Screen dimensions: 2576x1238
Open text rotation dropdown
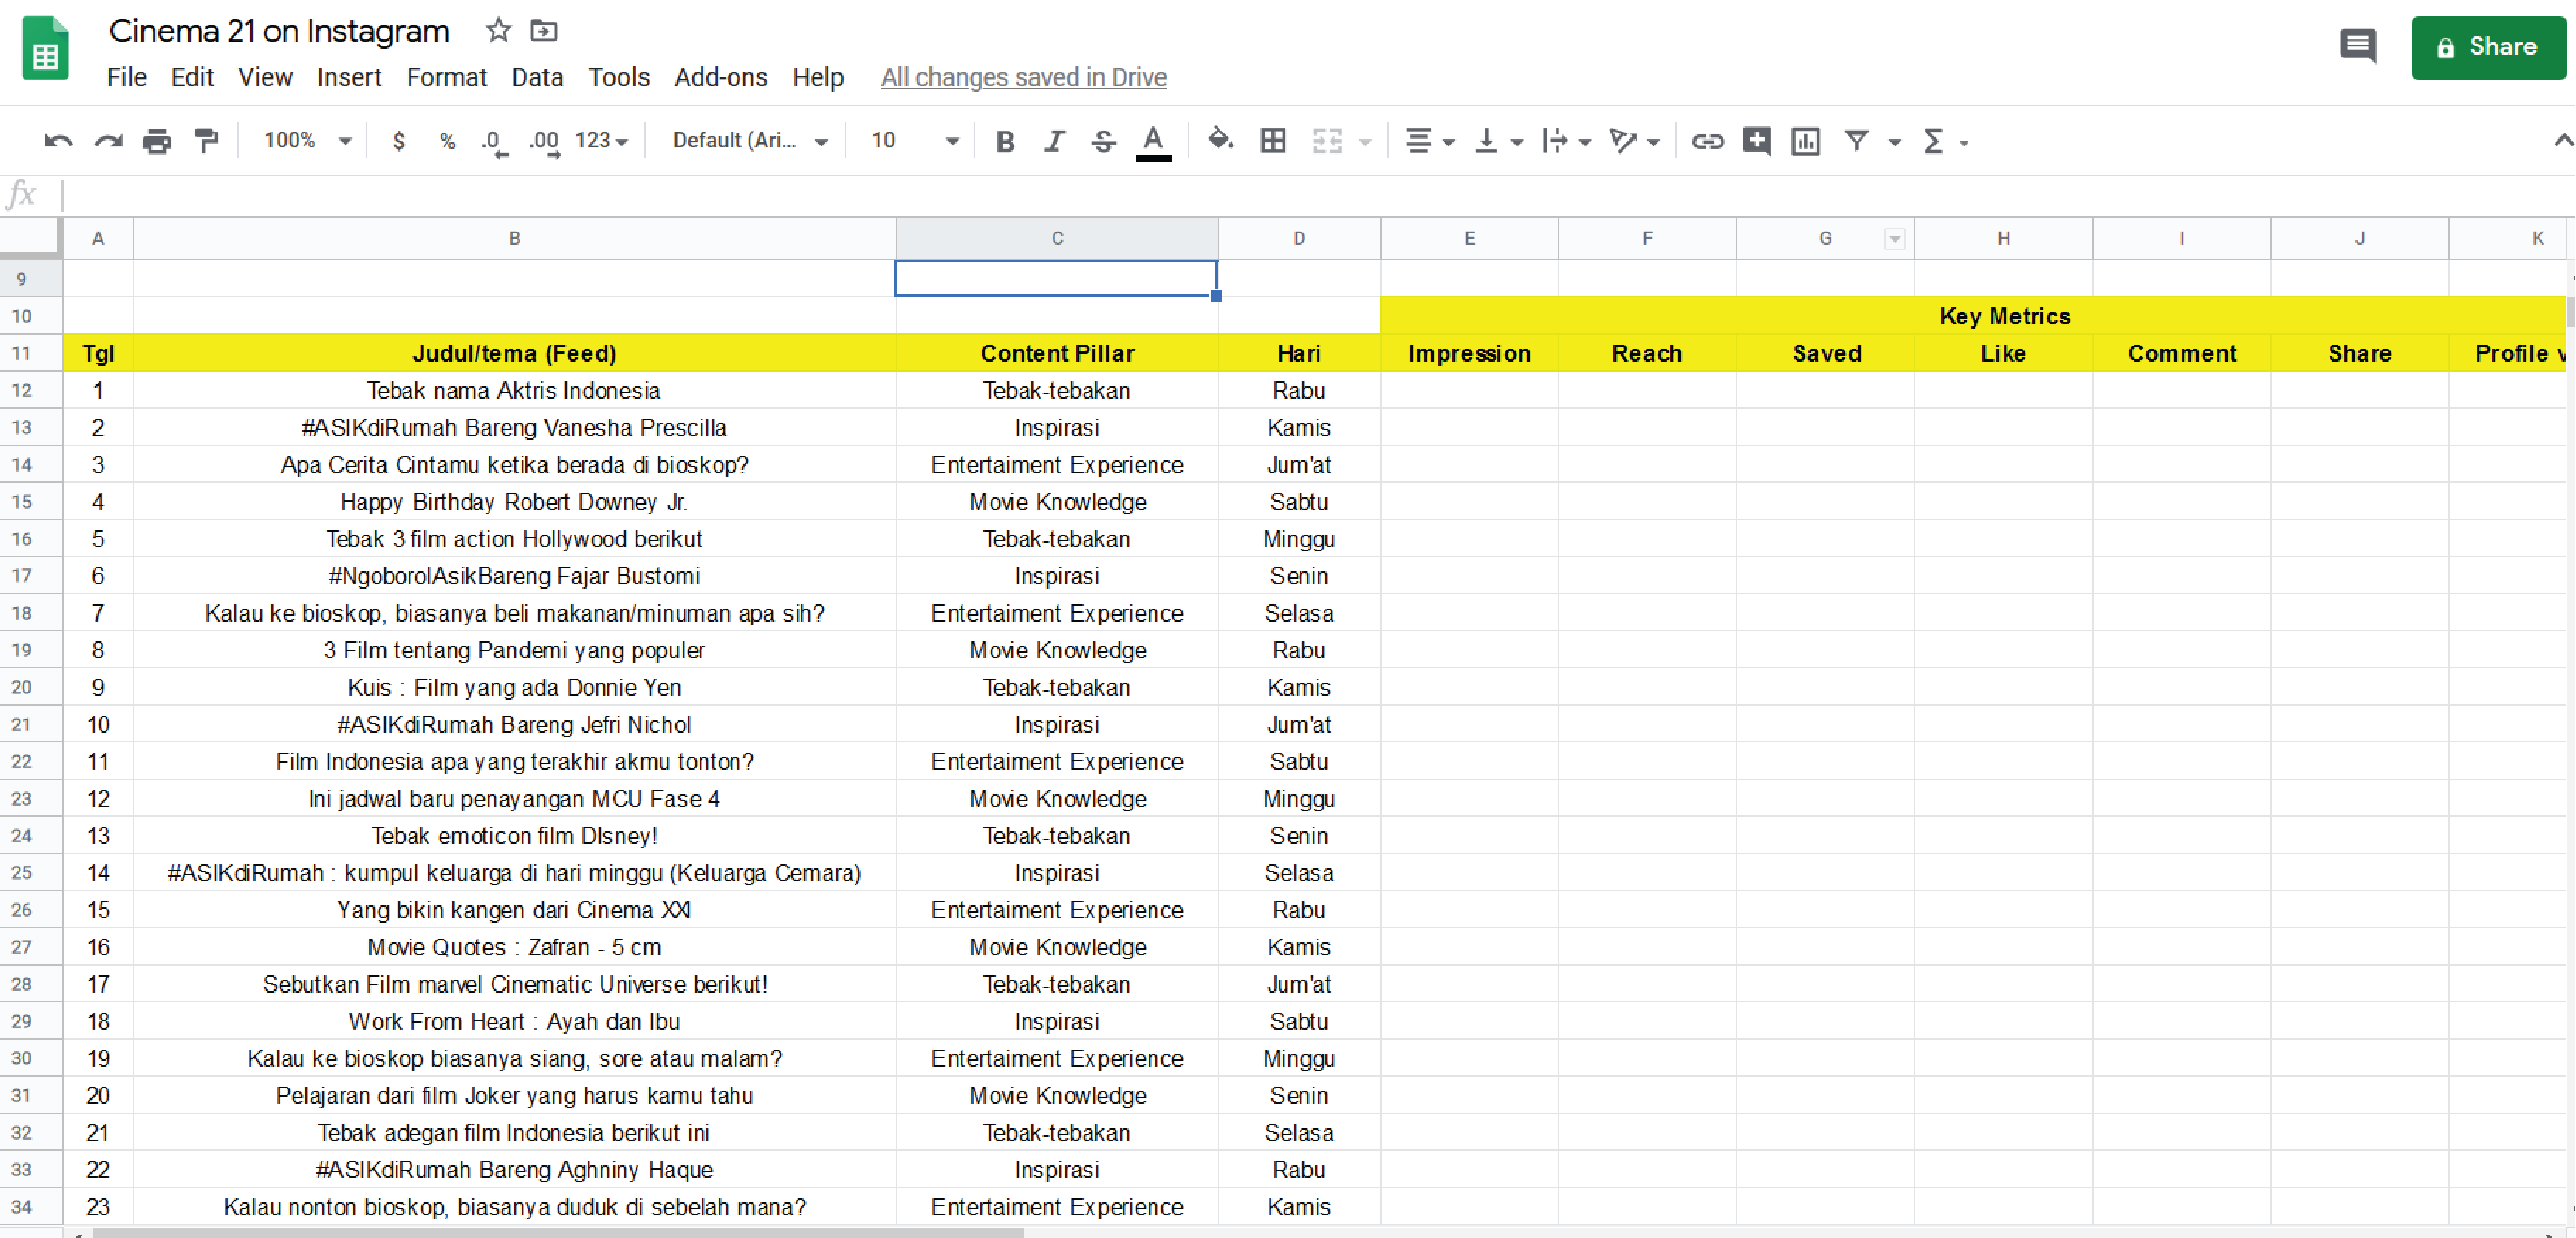(x=1634, y=141)
